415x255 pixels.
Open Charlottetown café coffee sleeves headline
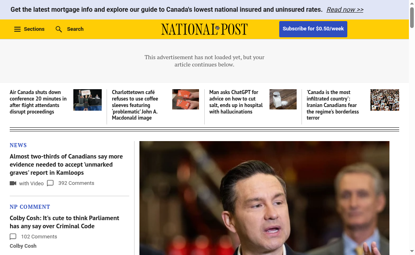coord(135,105)
